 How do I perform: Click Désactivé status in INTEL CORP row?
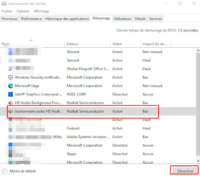pos(120,94)
